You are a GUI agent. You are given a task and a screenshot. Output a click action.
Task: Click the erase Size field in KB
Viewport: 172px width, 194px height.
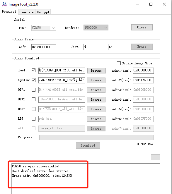coord(96,47)
